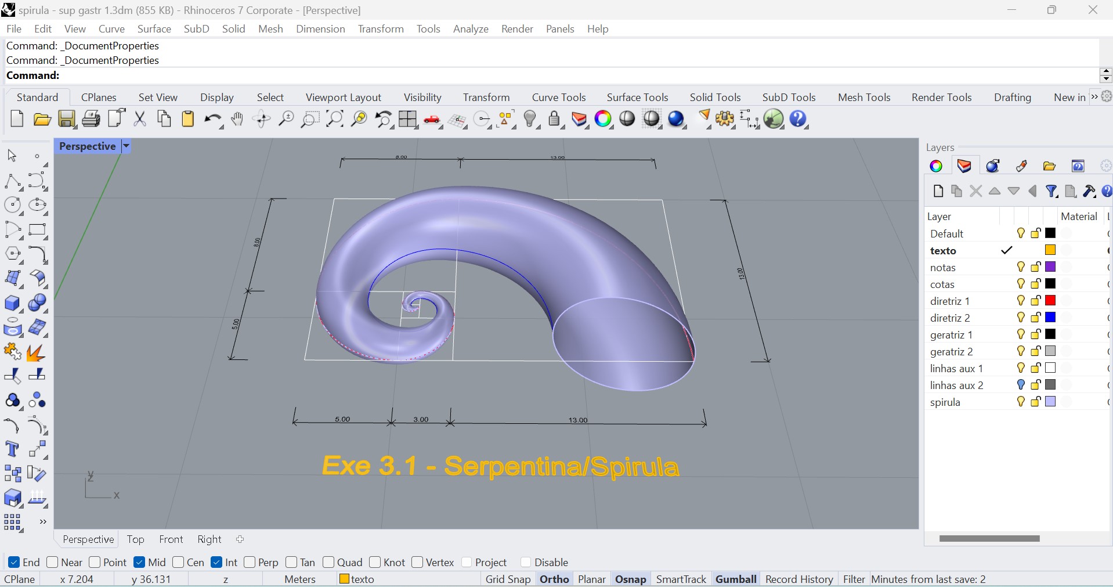Click the left triangle in Layers toolbar
This screenshot has height=587, width=1113.
(x=1033, y=191)
